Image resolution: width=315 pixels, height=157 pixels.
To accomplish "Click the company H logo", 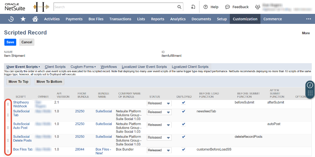I will (41, 7).
